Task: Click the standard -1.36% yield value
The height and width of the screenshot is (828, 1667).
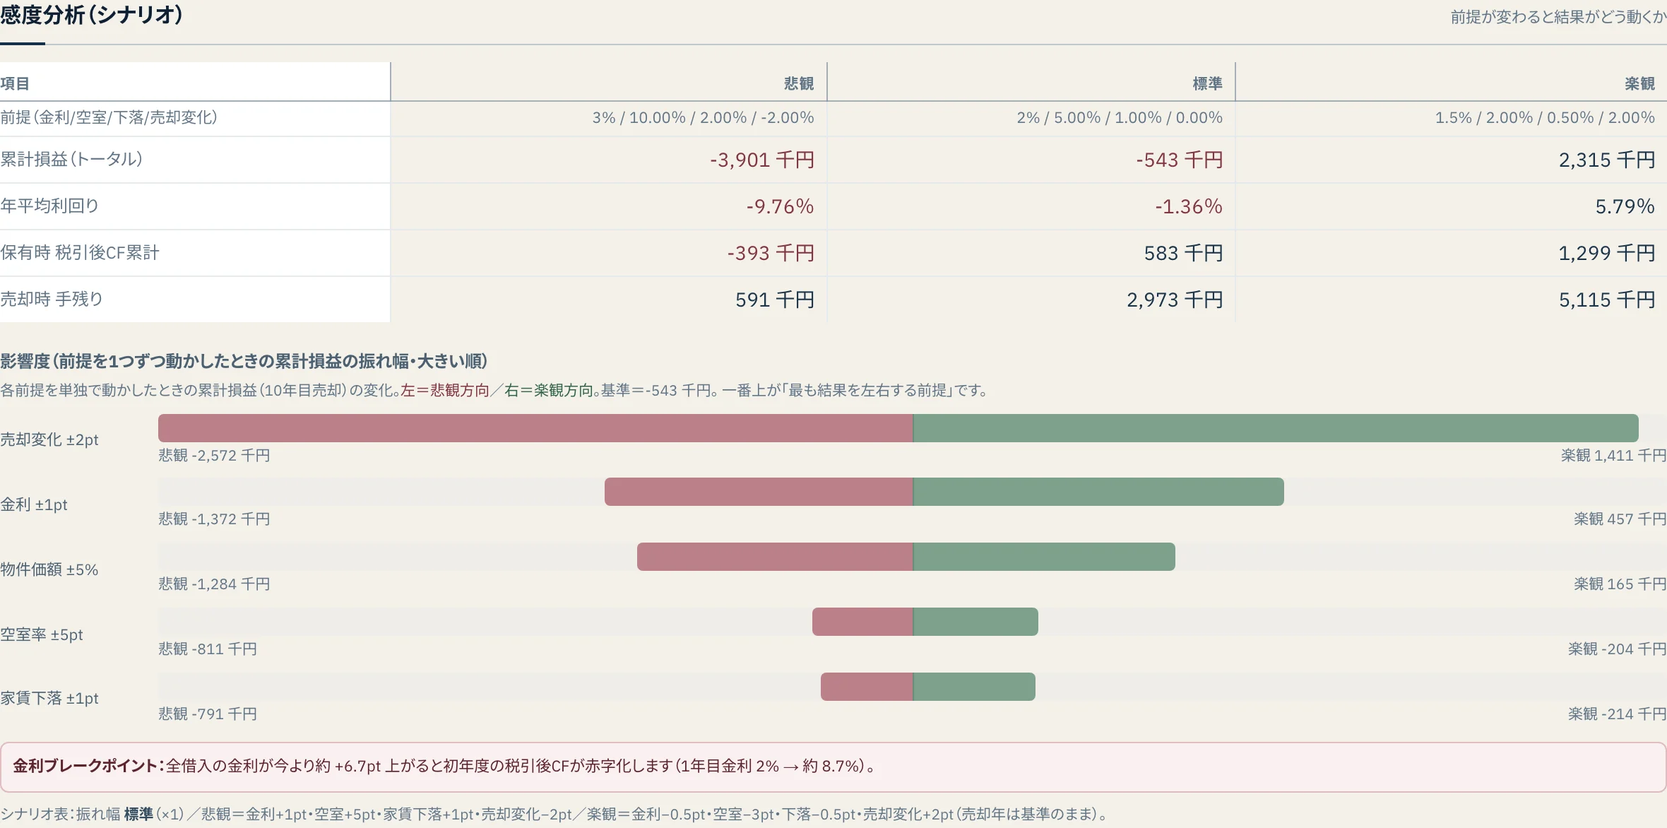Action: [1189, 206]
